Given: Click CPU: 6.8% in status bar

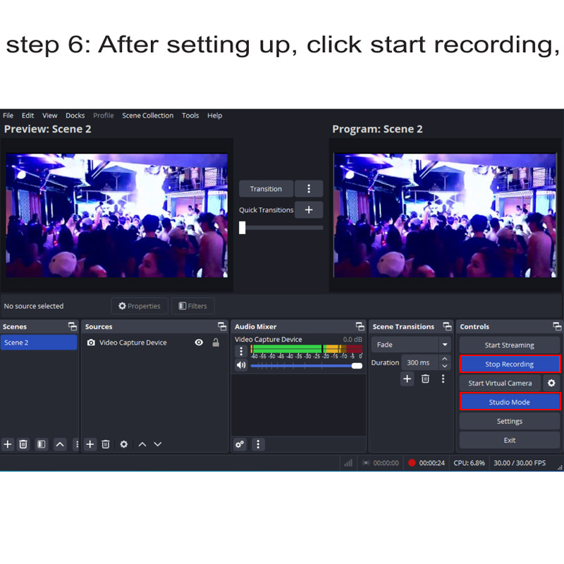Looking at the screenshot, I should point(469,463).
